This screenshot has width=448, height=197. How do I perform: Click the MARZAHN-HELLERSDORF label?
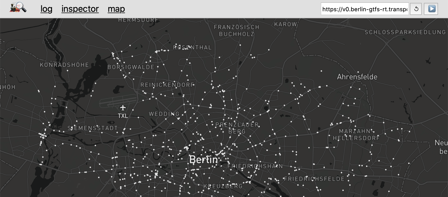[x=356, y=135]
